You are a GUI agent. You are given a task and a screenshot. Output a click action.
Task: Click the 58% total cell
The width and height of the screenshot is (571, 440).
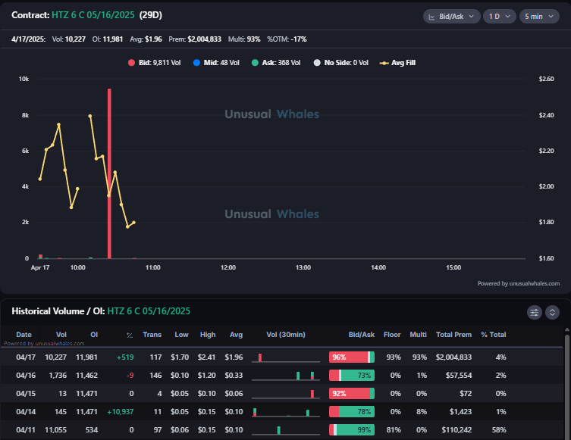tap(499, 430)
